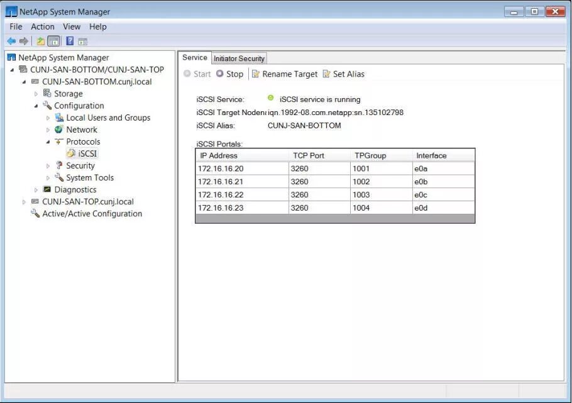
Task: Collapse the Configuration tree node
Action: coord(36,106)
